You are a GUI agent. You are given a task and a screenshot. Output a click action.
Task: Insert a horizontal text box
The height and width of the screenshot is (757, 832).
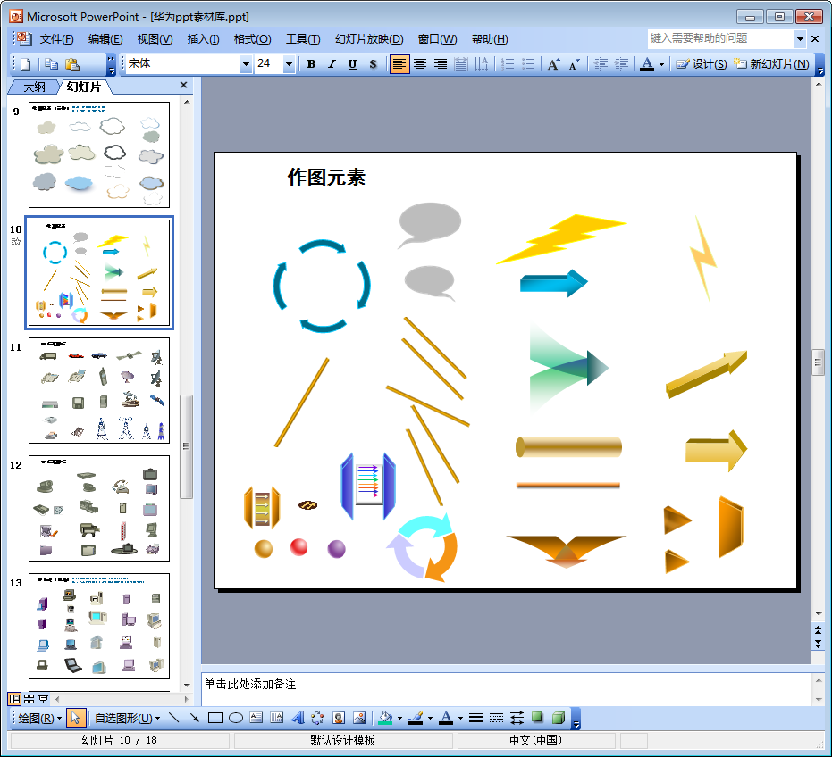(x=256, y=719)
